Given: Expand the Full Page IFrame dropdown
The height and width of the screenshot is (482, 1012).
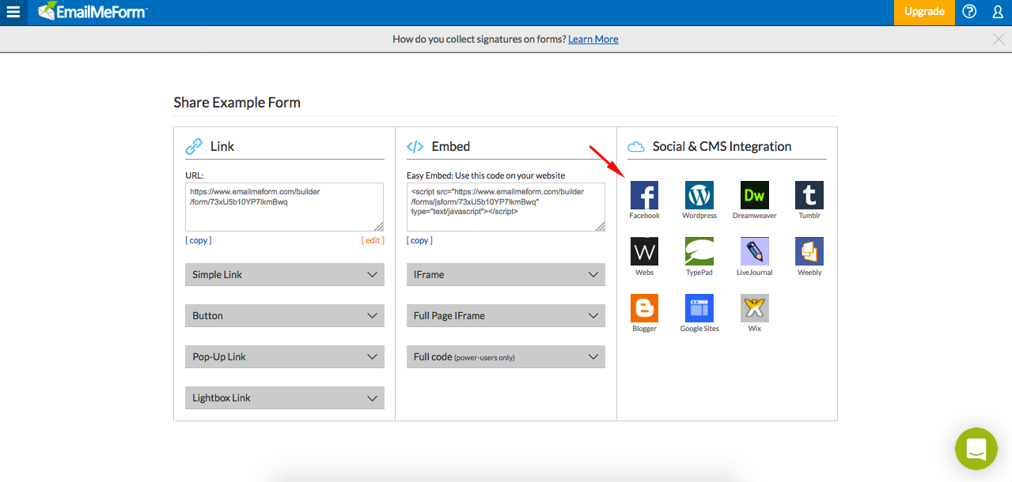Looking at the screenshot, I should (505, 315).
